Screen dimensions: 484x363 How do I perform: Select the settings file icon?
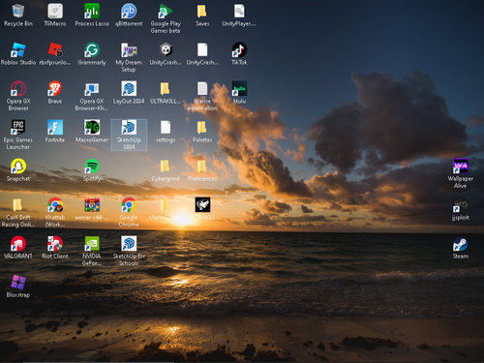166,128
